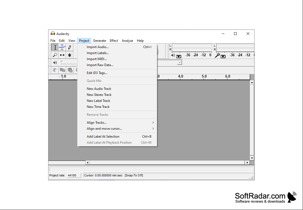Open the input source combo box arrow
Screen dimensions: 303x210
[x=180, y=63]
